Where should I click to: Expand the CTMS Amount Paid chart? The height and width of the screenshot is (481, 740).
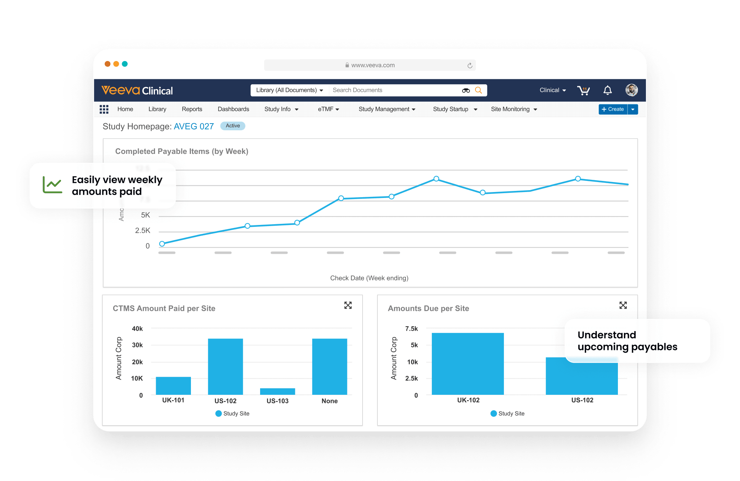(348, 306)
